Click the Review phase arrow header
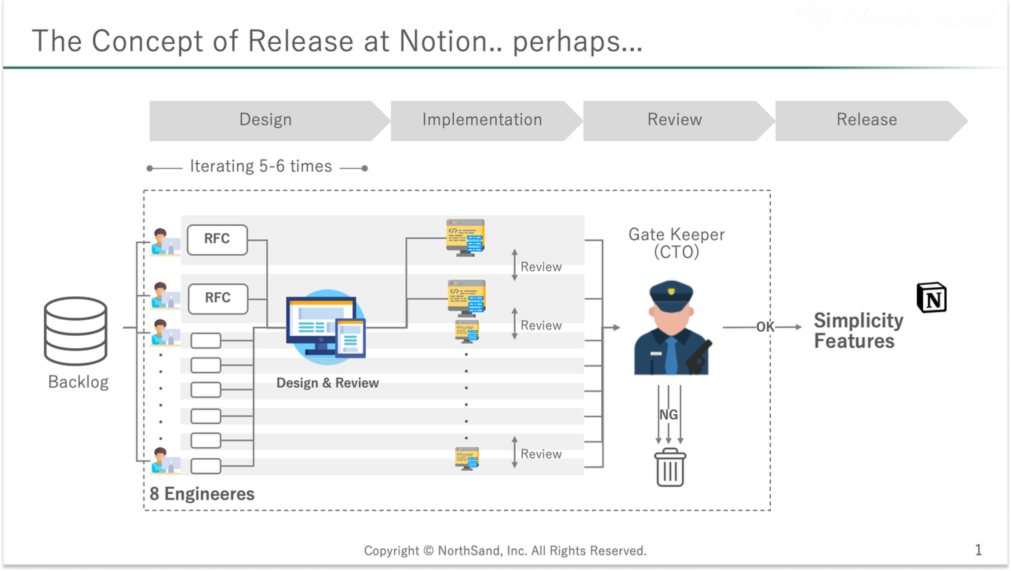 click(675, 120)
